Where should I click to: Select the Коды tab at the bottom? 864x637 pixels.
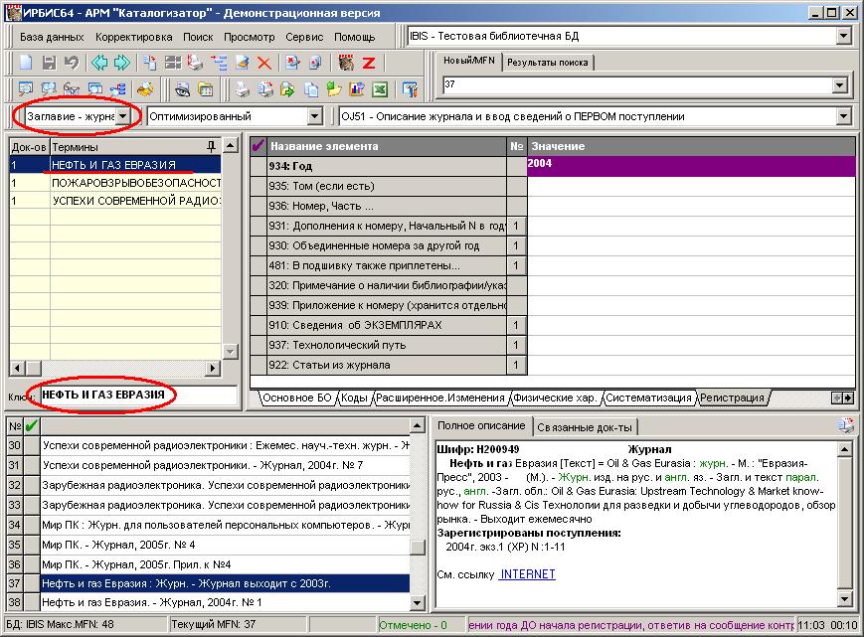click(354, 398)
